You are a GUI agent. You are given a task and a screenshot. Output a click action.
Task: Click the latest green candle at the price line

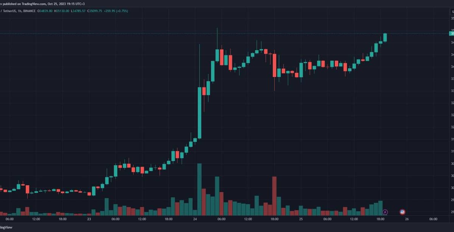point(385,37)
